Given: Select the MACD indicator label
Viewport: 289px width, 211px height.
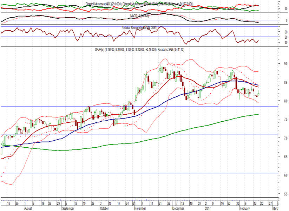Looking at the screenshot, I should (x=139, y=16).
